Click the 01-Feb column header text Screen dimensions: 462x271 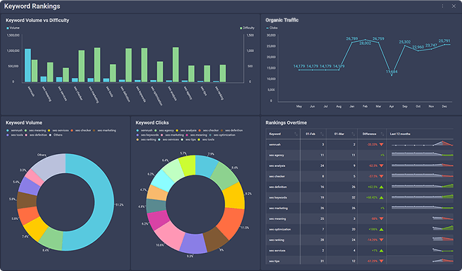tap(310, 134)
